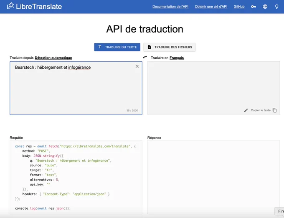Clear the source text with X icon

point(137,66)
